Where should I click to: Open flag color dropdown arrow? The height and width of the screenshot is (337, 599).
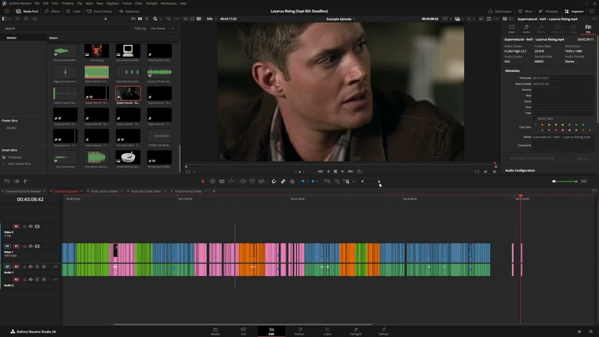click(x=307, y=181)
